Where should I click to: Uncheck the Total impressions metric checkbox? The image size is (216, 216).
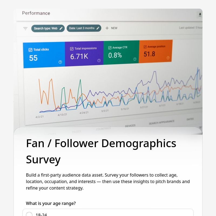(72, 48)
